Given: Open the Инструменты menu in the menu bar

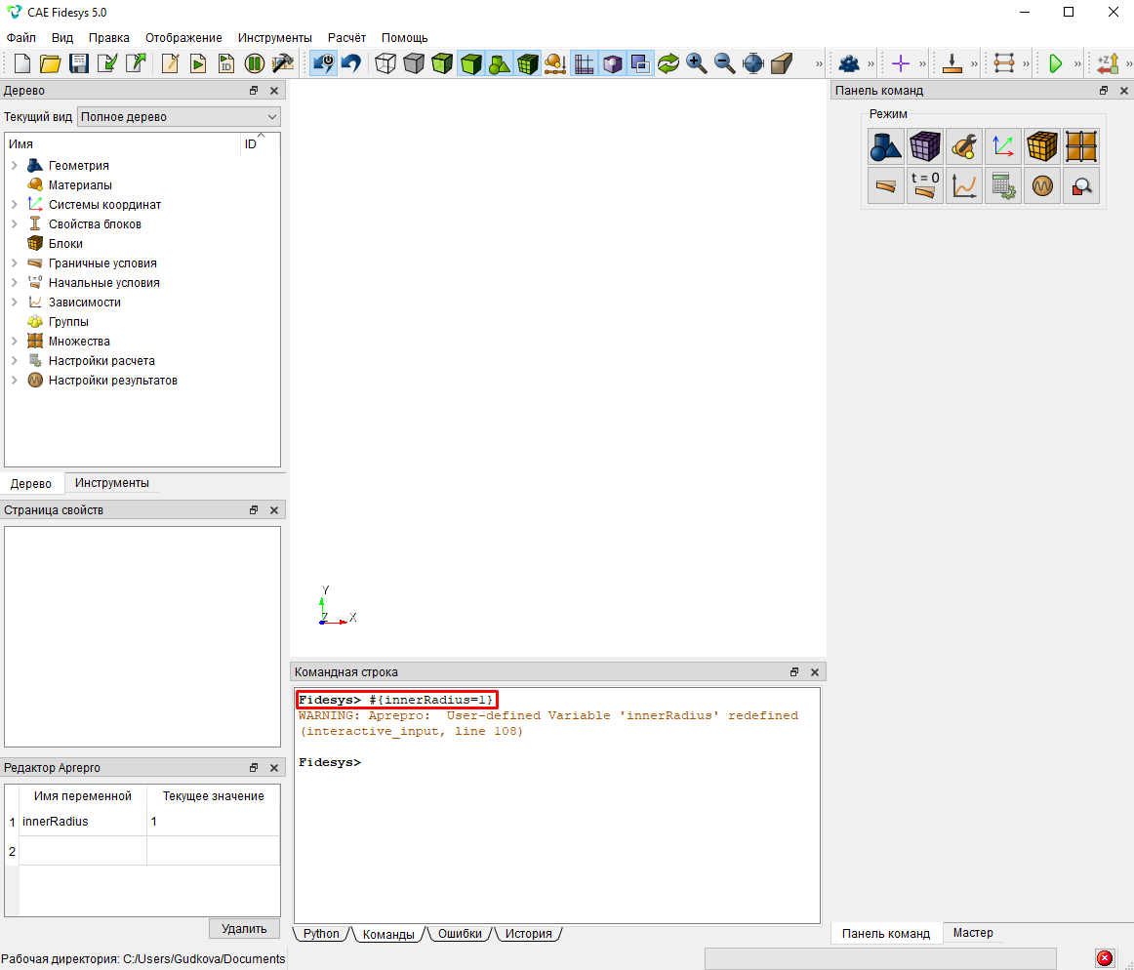Looking at the screenshot, I should 275,38.
